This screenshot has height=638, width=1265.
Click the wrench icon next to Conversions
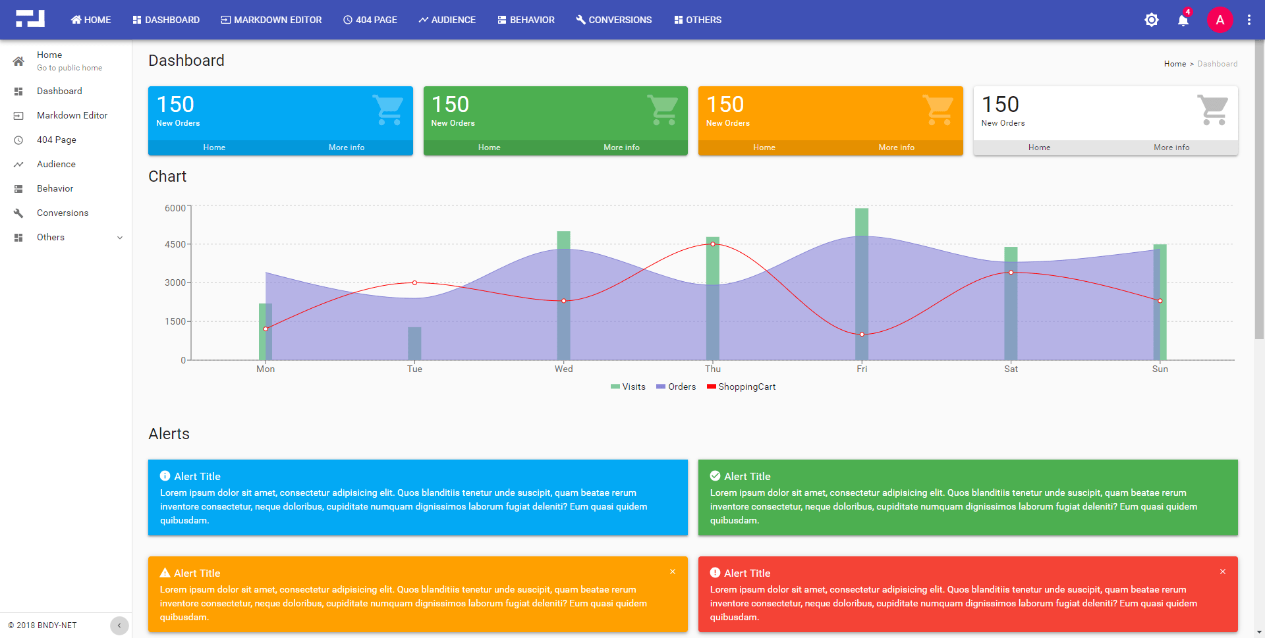coord(18,213)
